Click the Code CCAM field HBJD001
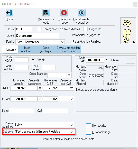The height and width of the screenshot is (149, 138). (x=95, y=60)
